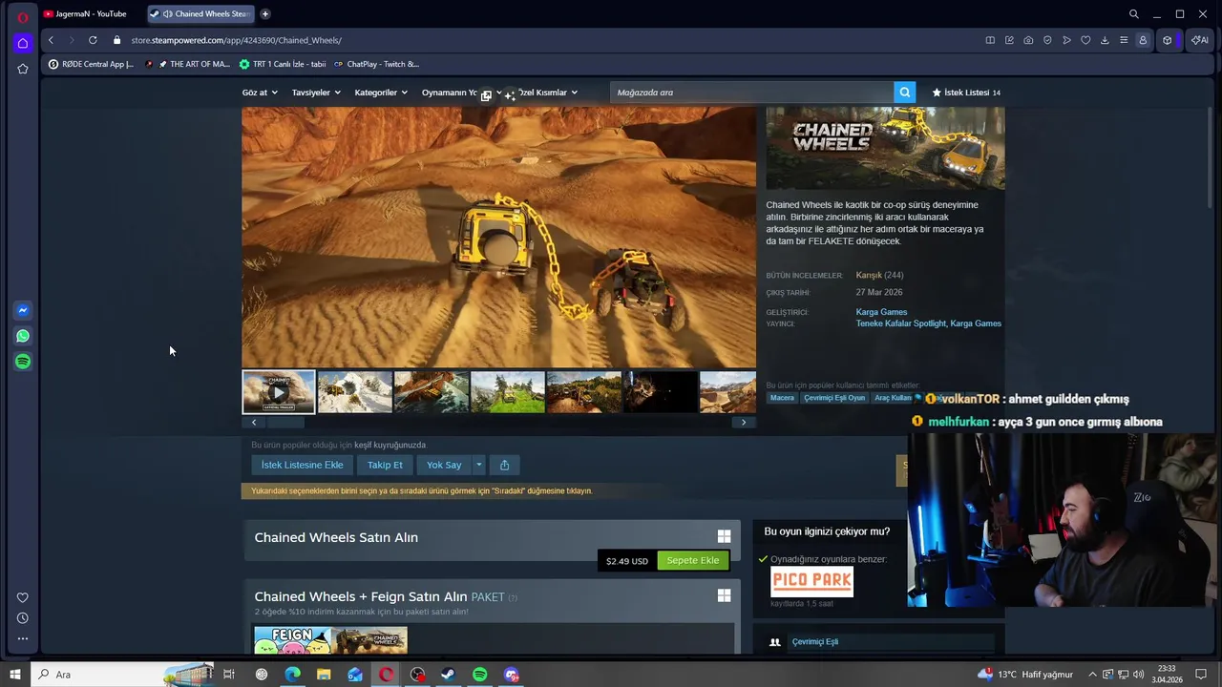
Task: Open profile account icon in toolbar
Action: pyautogui.click(x=1143, y=40)
